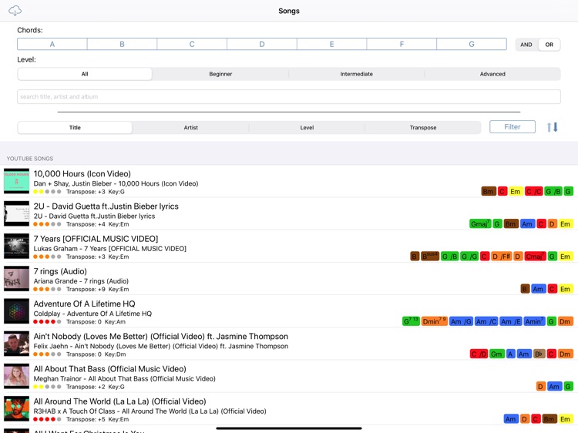Click Cmaj7 chord badge in 7 Years row
The height and width of the screenshot is (433, 578).
[536, 256]
